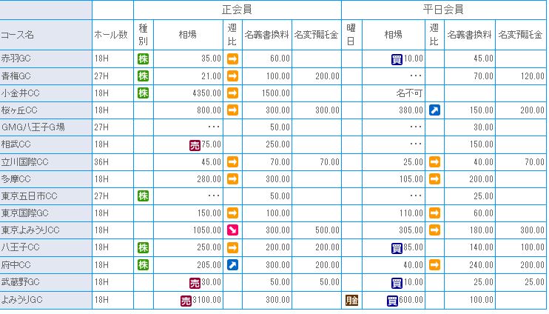Click the 36H hole count for 立川国際CC

coord(101,162)
